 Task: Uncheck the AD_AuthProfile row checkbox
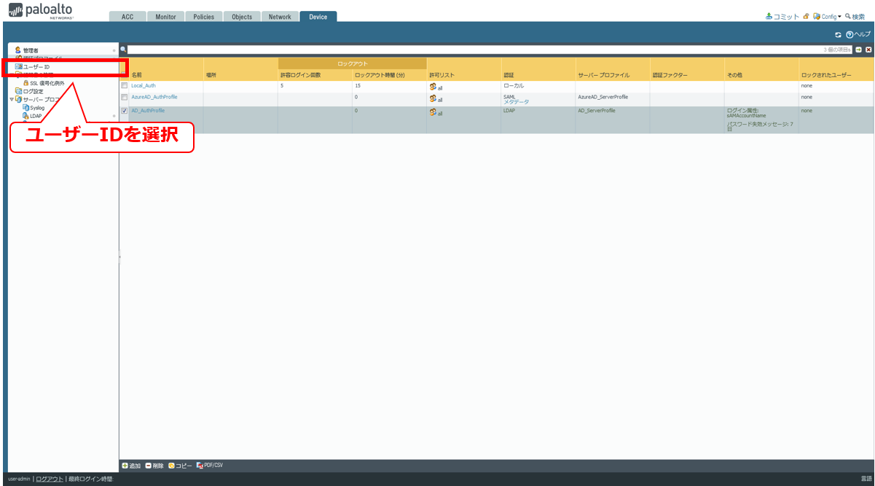click(125, 111)
